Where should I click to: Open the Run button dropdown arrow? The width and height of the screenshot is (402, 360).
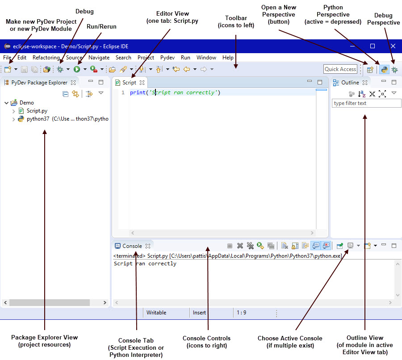point(85,70)
